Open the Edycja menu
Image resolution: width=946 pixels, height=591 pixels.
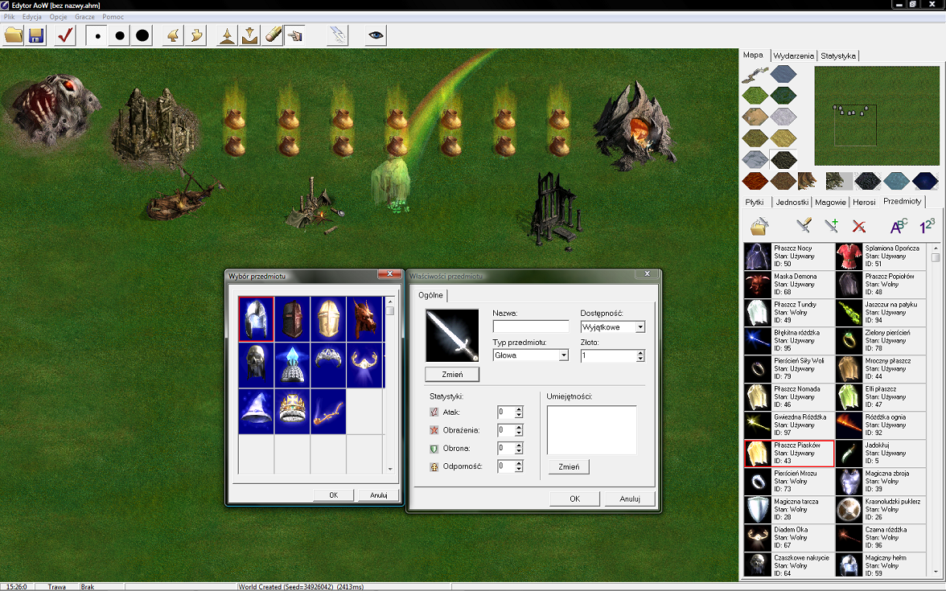click(32, 17)
